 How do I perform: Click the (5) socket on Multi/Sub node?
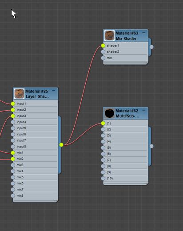pyautogui.click(x=103, y=148)
